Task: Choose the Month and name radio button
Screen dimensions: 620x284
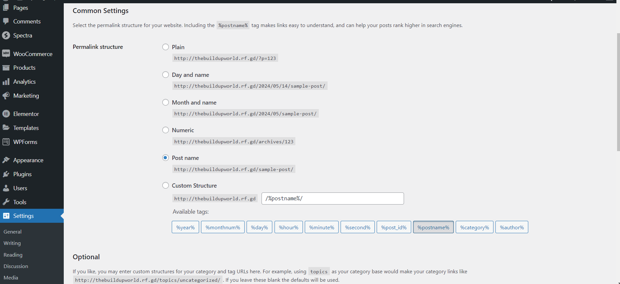Action: 166,102
